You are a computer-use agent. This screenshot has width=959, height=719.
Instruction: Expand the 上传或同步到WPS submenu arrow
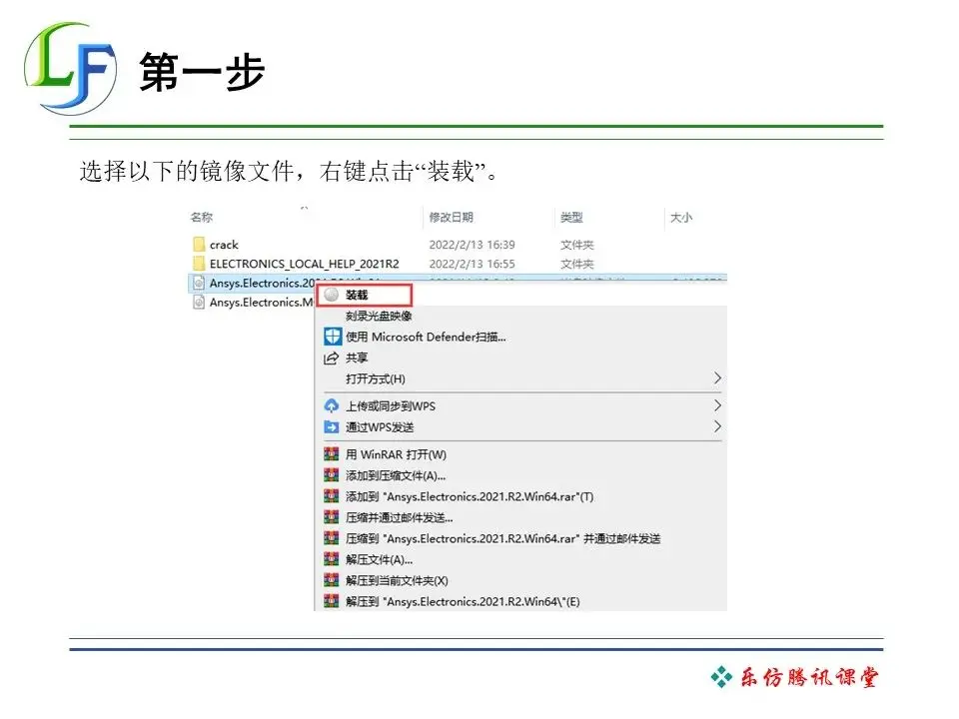pos(717,405)
